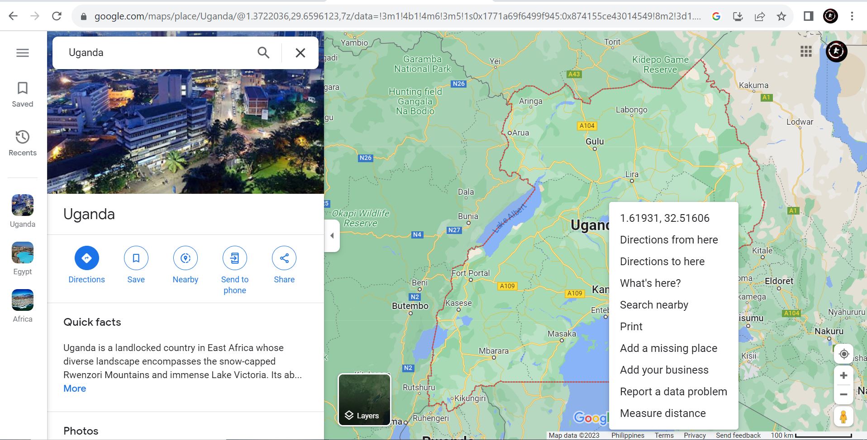Screen dimensions: 867x440
Task: Open the Google account avatar on map
Action: click(836, 51)
